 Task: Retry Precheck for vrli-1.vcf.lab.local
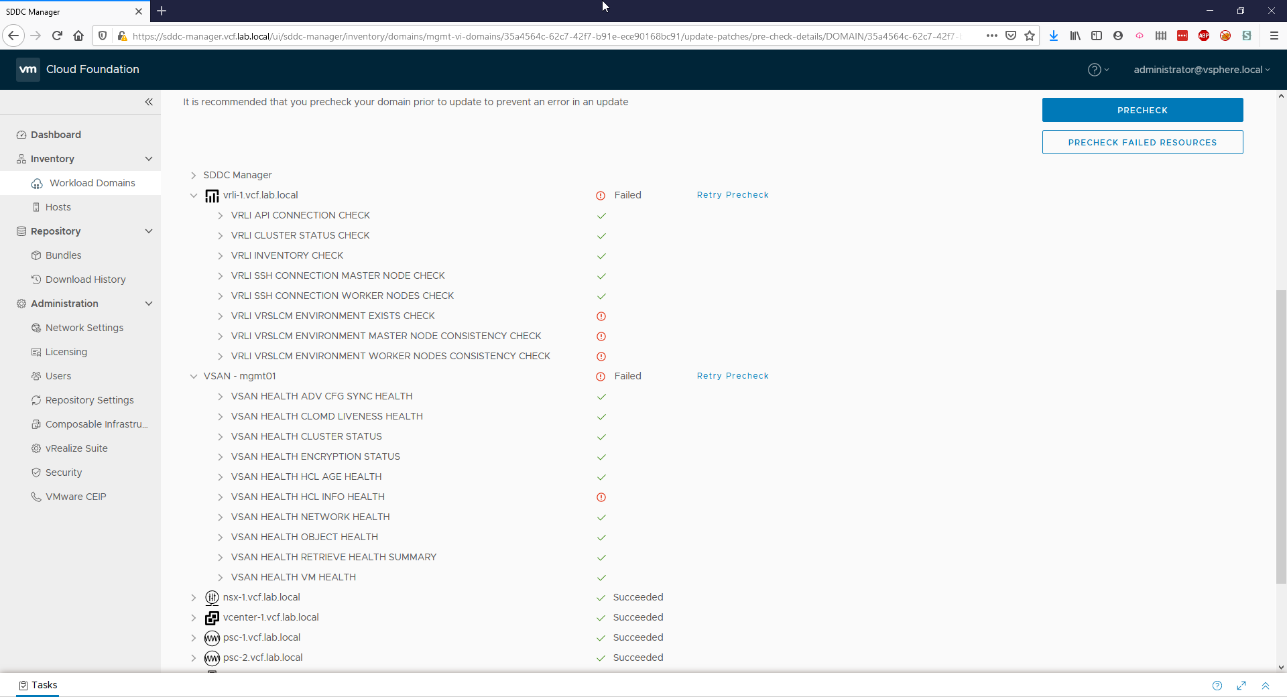733,195
